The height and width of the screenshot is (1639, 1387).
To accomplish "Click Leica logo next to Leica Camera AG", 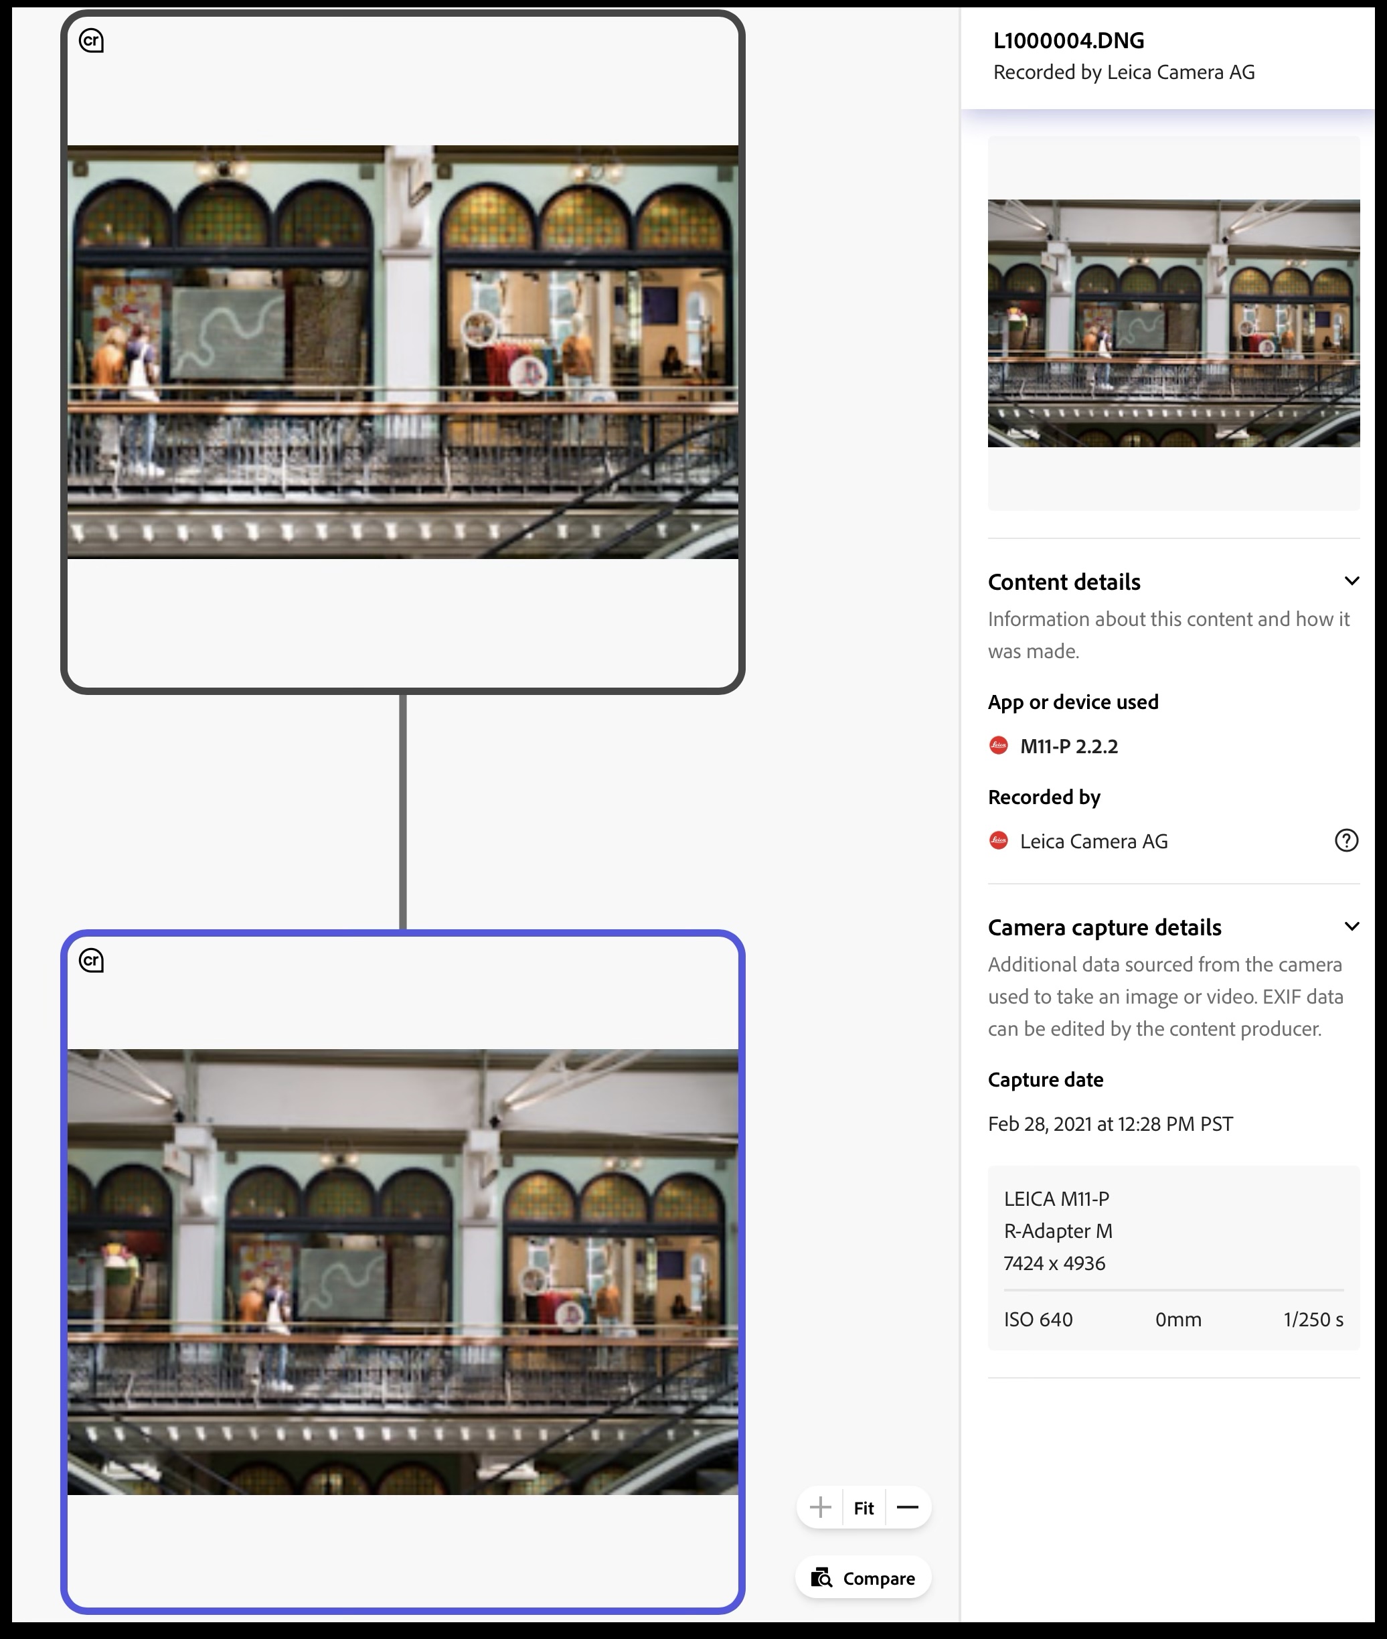I will pos(998,841).
